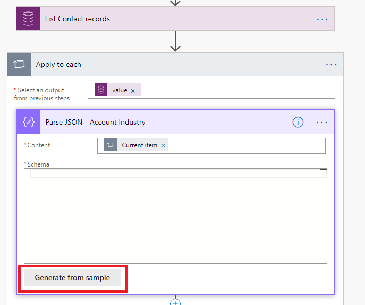
Task: Click Generate from sample button
Action: pyautogui.click(x=72, y=277)
